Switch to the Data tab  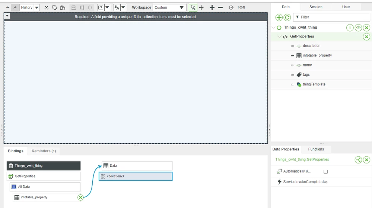tap(286, 7)
